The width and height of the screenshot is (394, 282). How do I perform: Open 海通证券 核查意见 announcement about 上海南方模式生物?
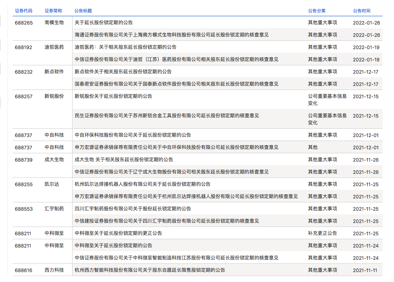pos(172,35)
